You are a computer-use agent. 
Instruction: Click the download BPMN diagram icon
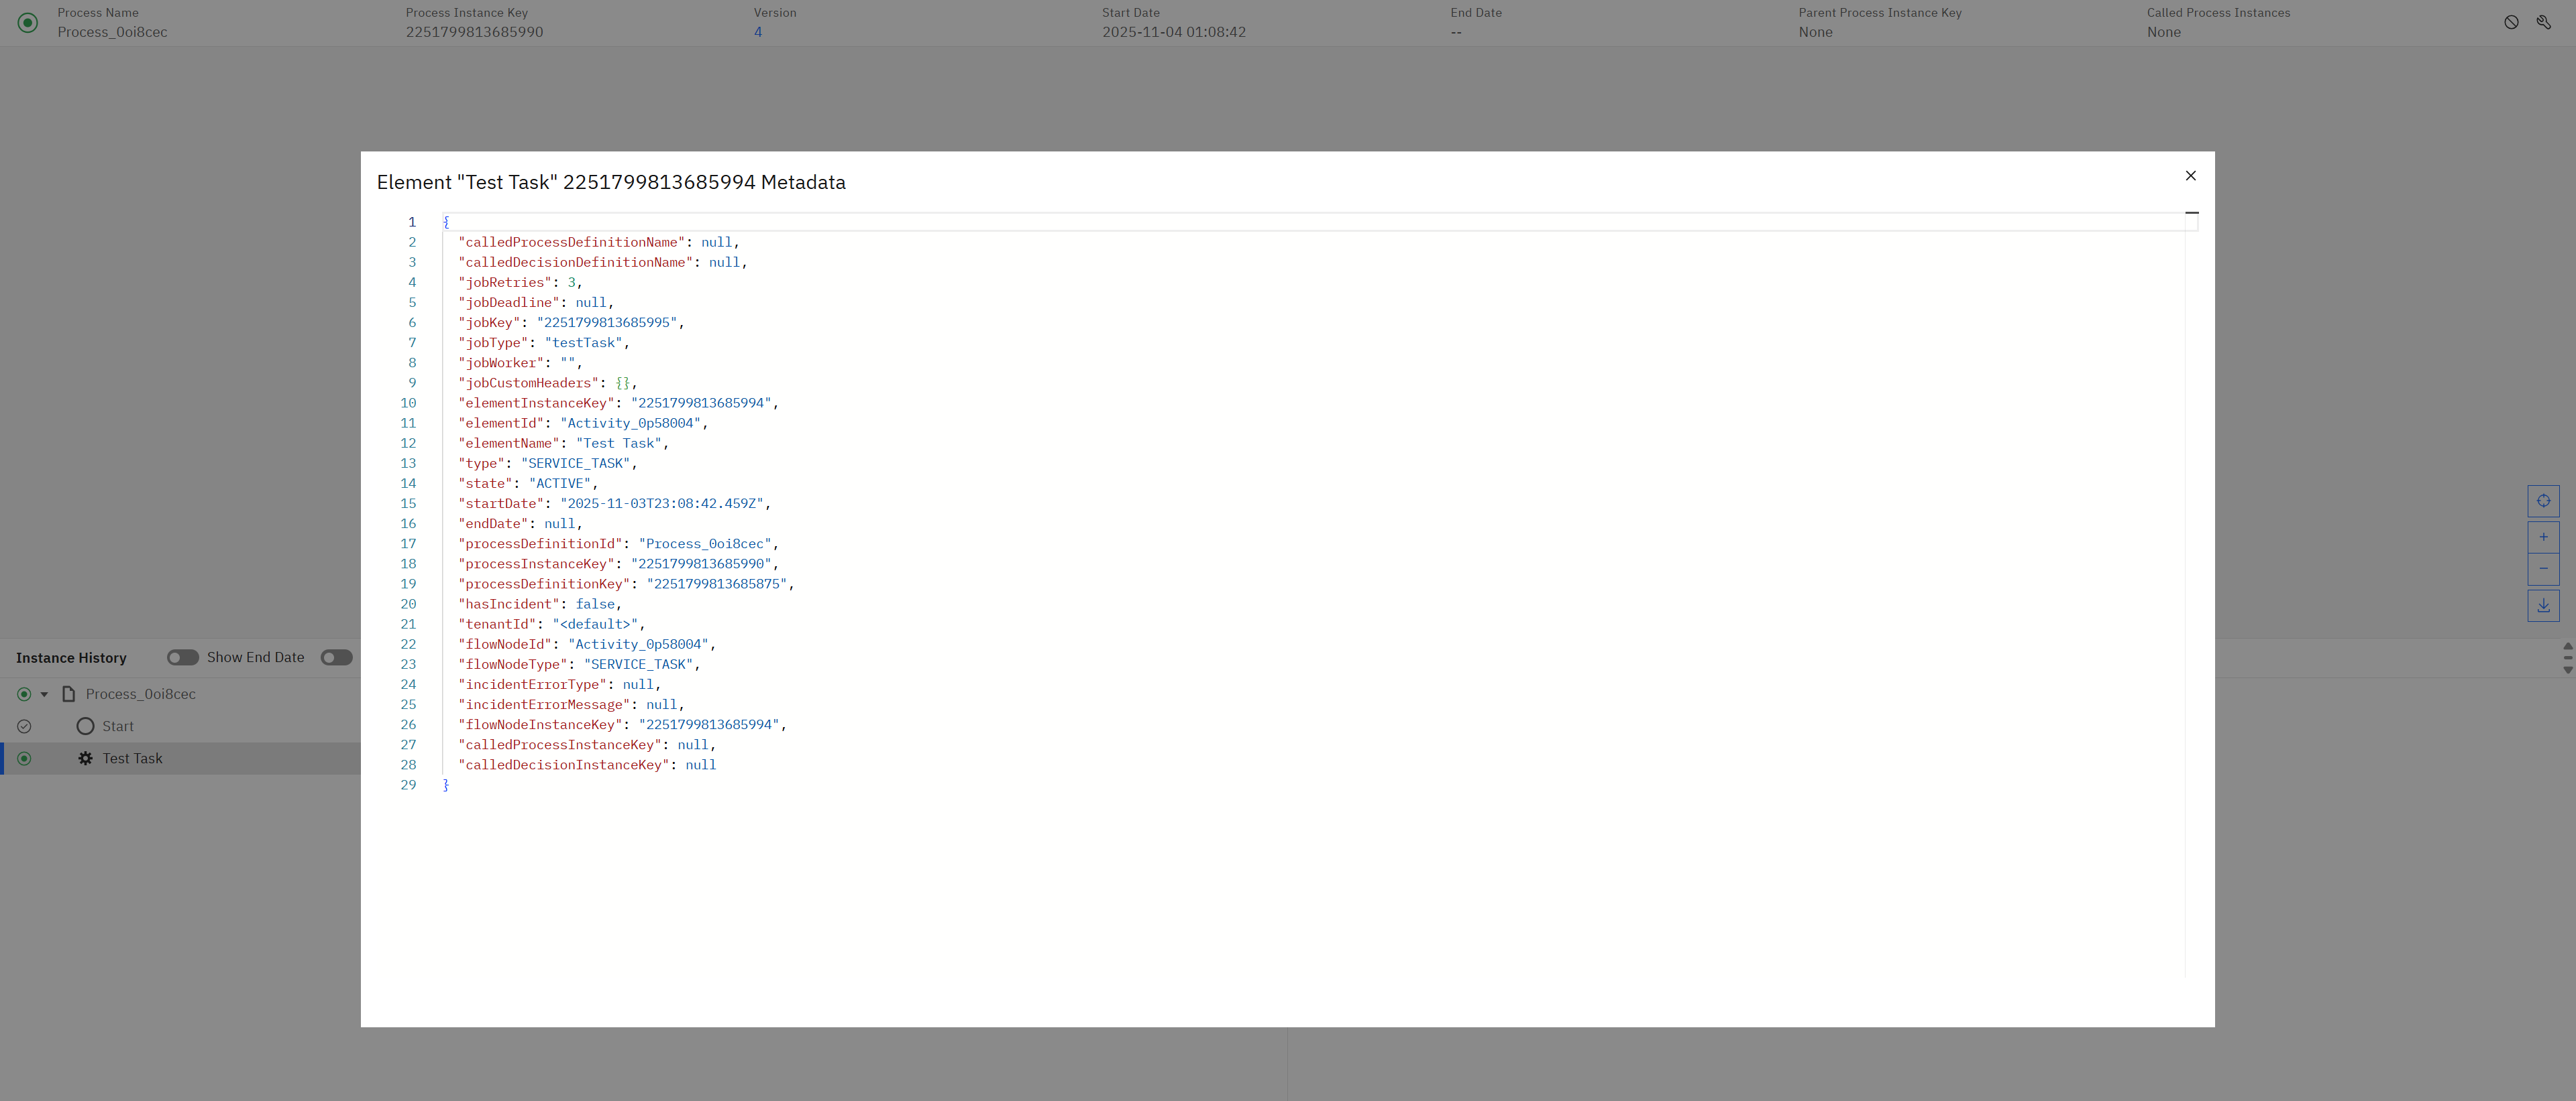2543,606
